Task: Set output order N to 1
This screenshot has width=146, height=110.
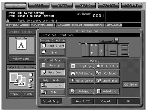Action: [x=52, y=92]
